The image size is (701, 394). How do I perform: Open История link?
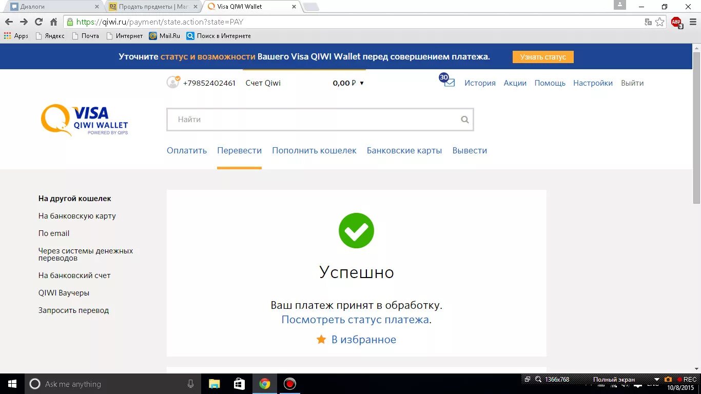pyautogui.click(x=480, y=83)
